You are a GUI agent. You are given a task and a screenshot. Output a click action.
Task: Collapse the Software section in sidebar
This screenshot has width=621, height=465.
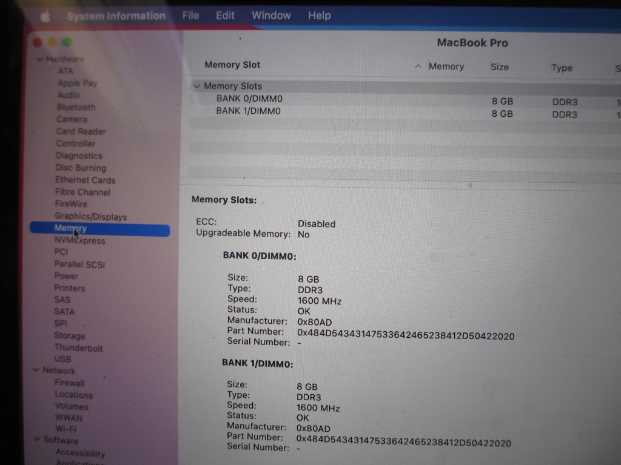click(37, 440)
